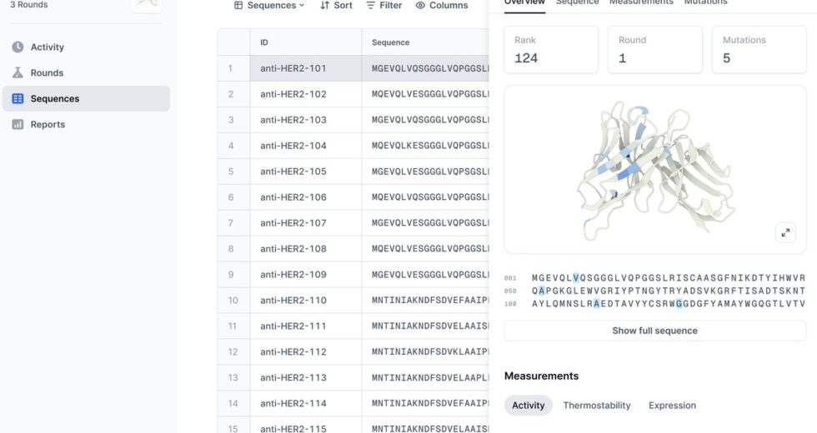
Task: Select row anti-HER2-113
Action: [353, 377]
